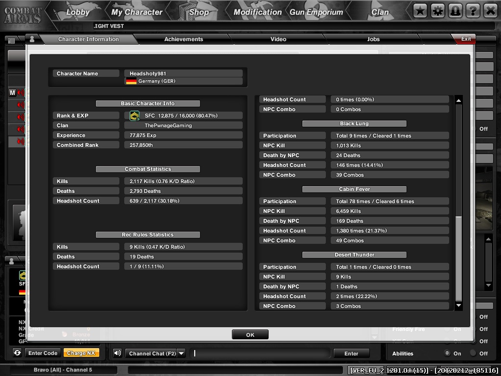
Task: Click the M marker icon in player list
Action: (x=12, y=93)
